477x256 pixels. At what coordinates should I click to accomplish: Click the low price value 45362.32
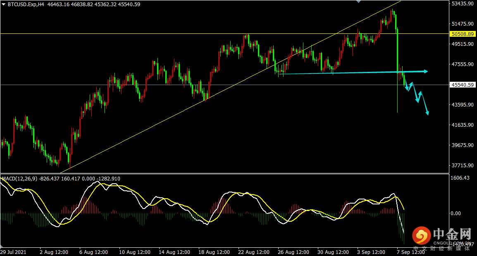point(105,5)
